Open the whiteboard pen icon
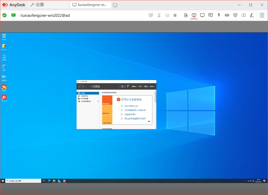This screenshot has width=268, height=195. tap(252, 15)
